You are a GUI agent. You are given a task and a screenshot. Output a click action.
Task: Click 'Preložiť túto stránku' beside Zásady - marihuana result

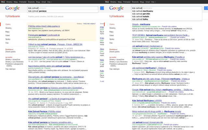(x=169, y=27)
